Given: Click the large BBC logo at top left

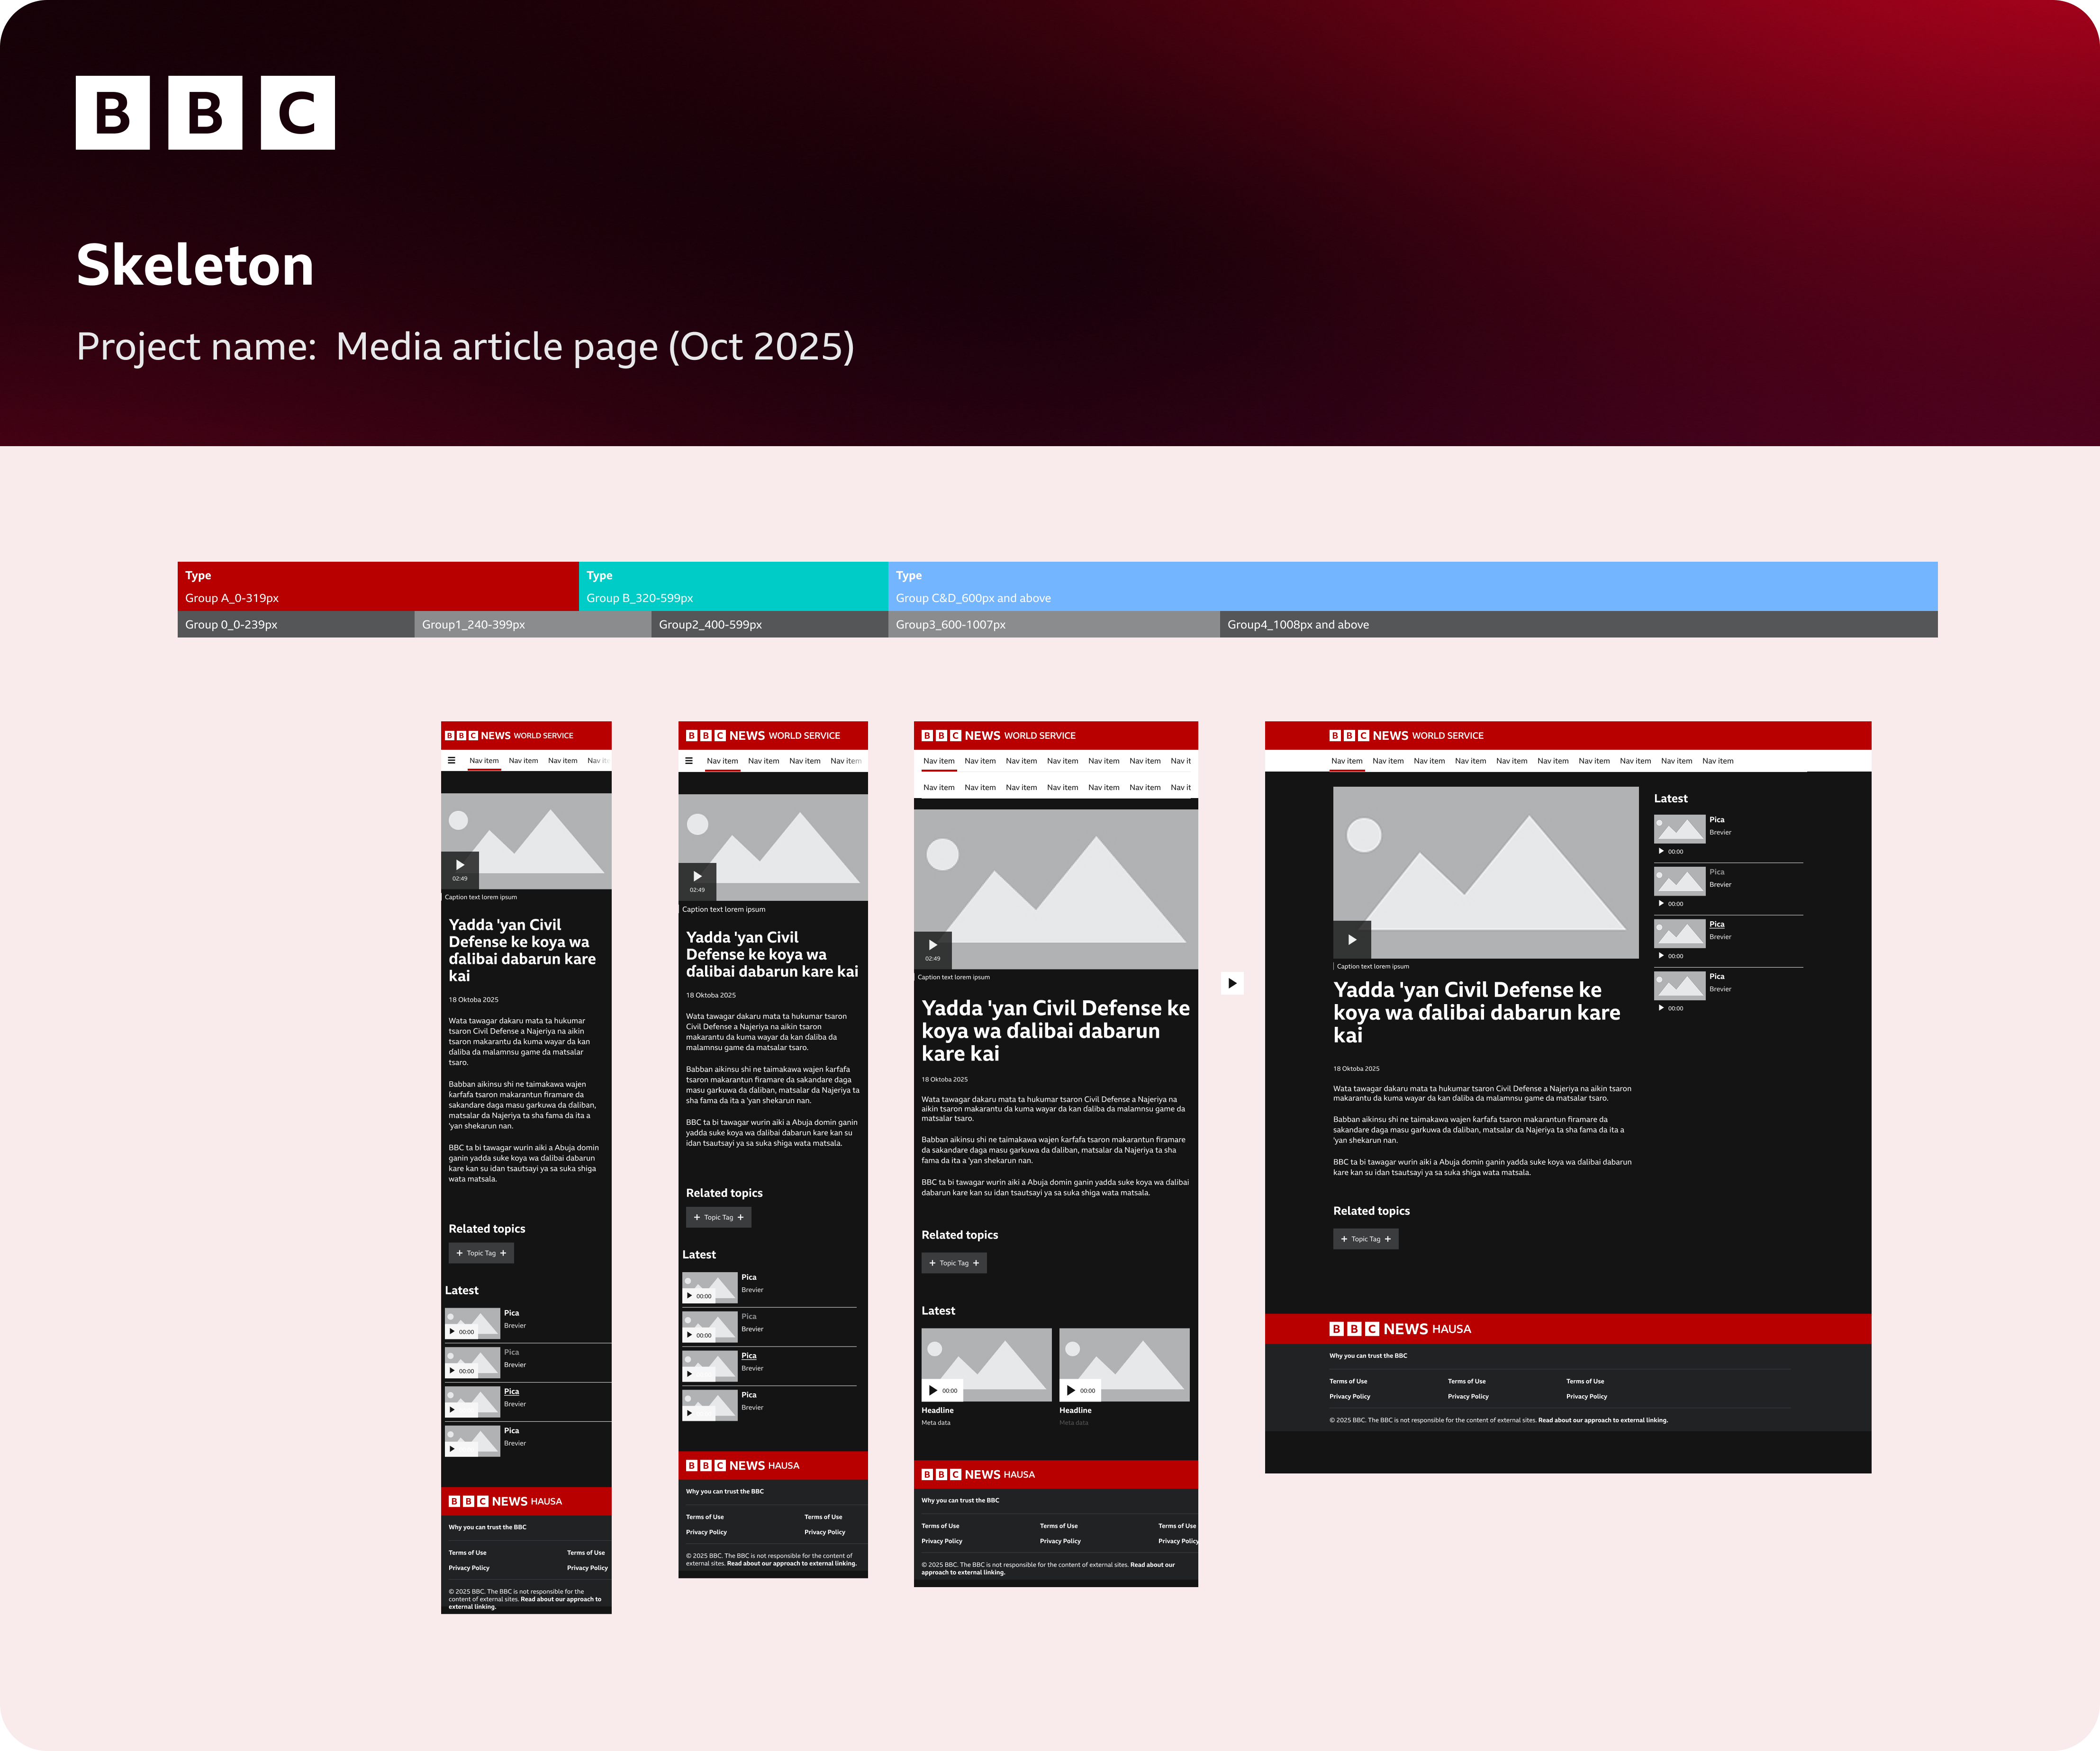Looking at the screenshot, I should [x=205, y=113].
